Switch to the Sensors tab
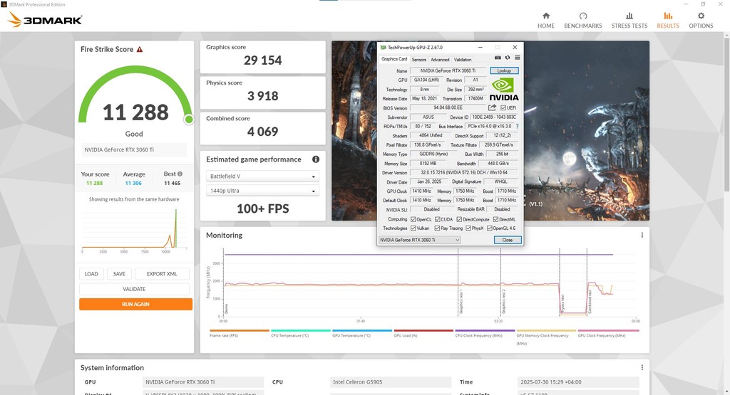730x395 pixels. pos(418,60)
